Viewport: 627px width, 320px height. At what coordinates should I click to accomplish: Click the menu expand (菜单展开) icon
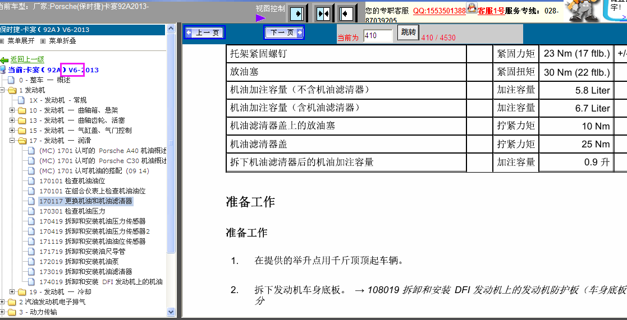pos(2,41)
